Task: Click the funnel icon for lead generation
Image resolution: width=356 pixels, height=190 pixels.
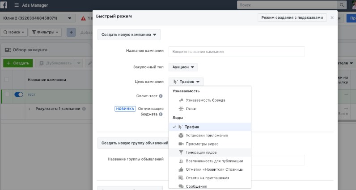Action: click(181, 153)
